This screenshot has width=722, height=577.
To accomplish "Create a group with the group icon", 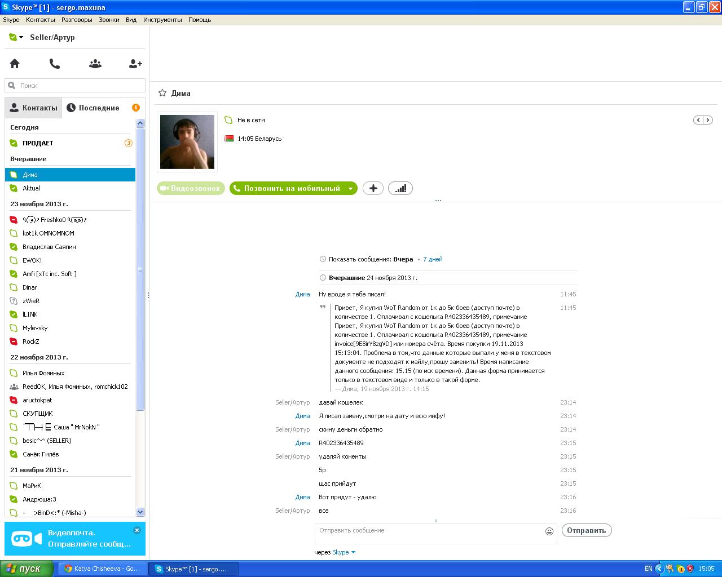I will 95,64.
